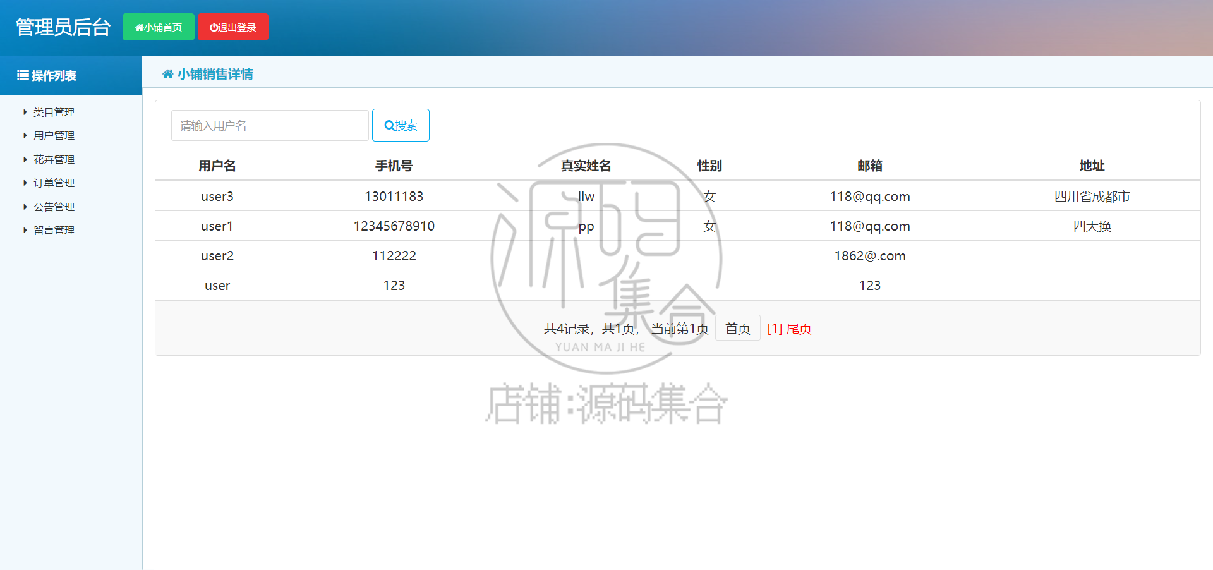Click 性别 column header
This screenshot has height=570, width=1213.
click(709, 166)
